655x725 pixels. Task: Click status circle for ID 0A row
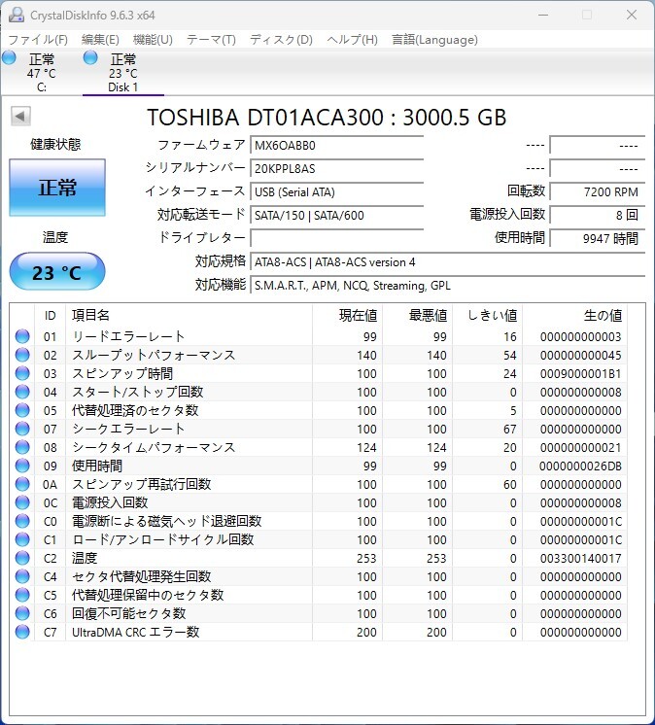coord(22,484)
